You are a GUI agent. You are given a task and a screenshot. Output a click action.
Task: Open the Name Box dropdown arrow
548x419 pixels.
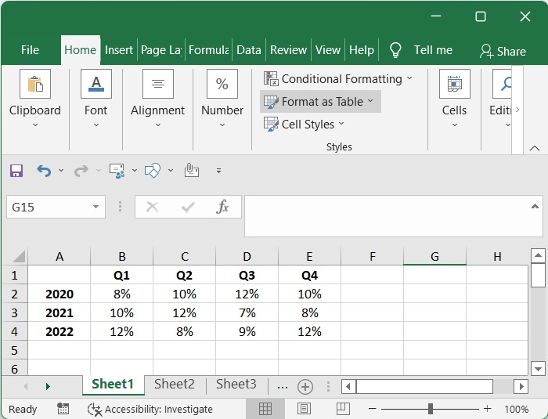(x=96, y=207)
